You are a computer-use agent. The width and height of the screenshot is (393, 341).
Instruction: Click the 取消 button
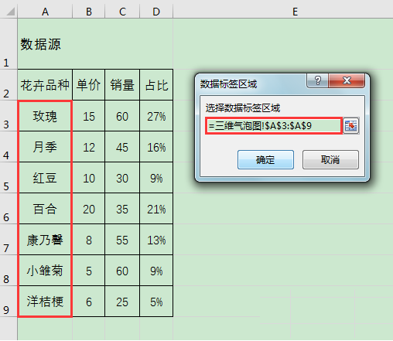point(330,160)
